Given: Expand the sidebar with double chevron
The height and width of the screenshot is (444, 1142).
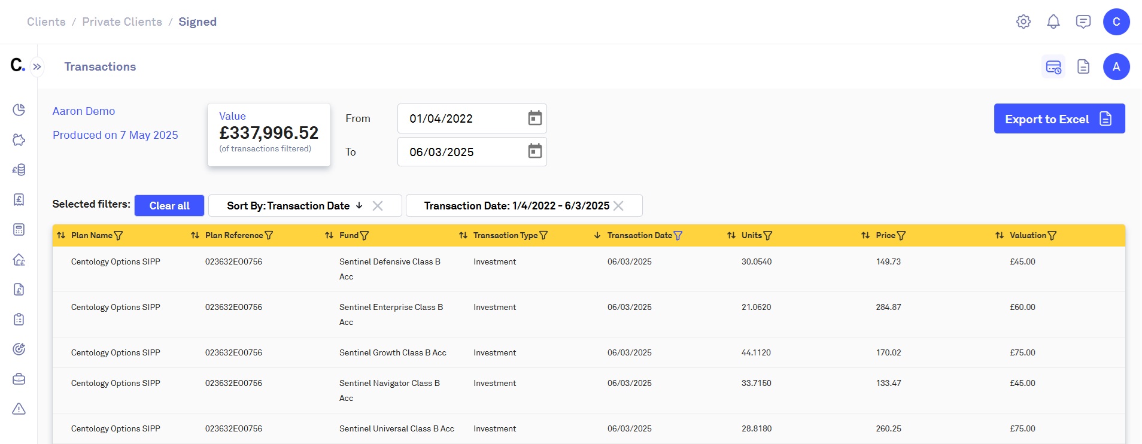Looking at the screenshot, I should point(37,67).
